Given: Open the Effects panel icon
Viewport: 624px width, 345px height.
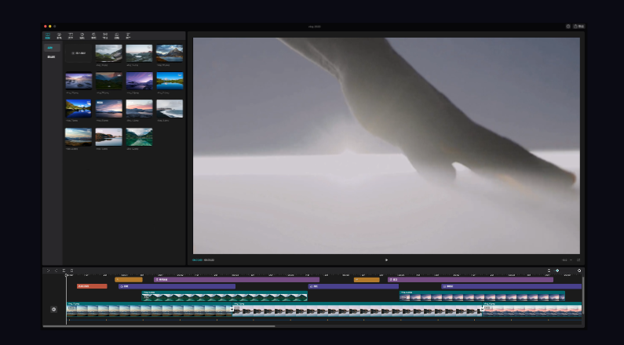Looking at the screenshot, I should pyautogui.click(x=93, y=35).
